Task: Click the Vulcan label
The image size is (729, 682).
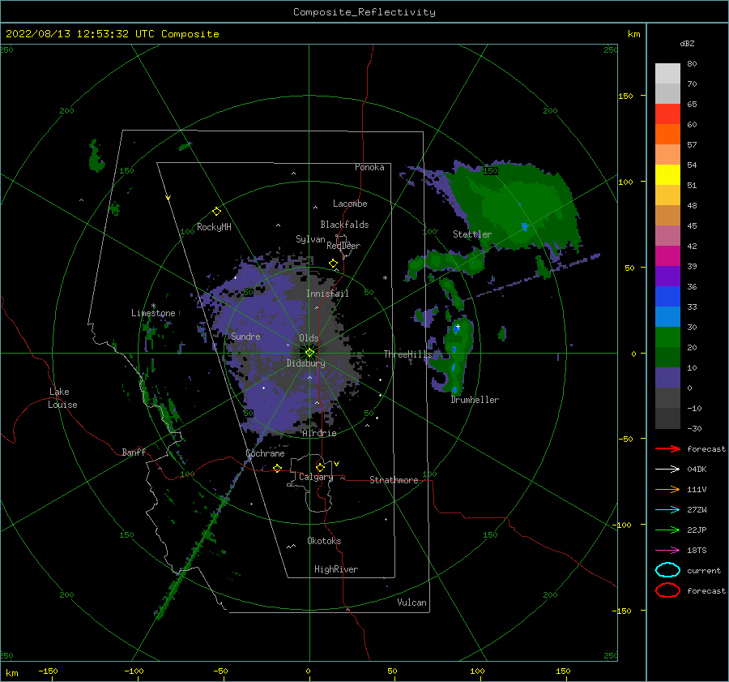Action: pos(411,603)
